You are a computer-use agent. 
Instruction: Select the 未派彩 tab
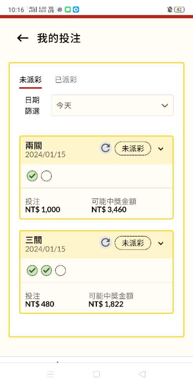click(30, 80)
